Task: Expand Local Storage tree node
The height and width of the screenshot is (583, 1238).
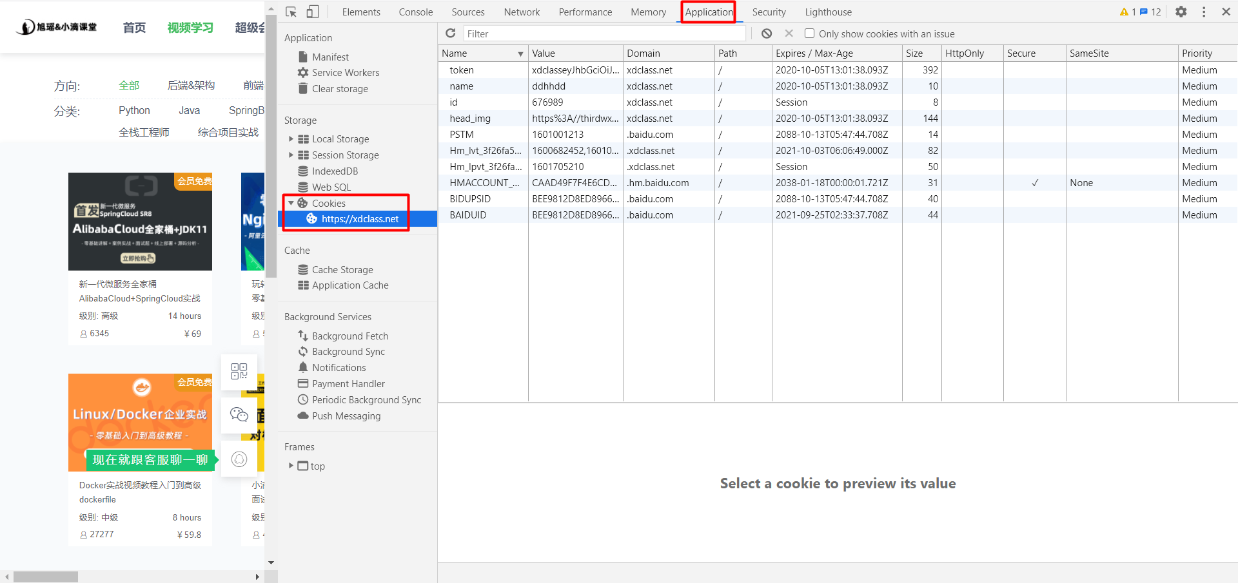Action: coord(291,139)
